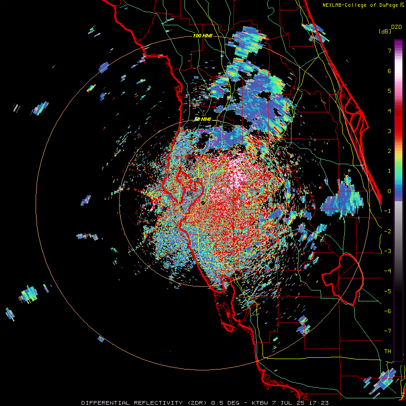Click the 1 value on the scale
The image size is (406, 406).
coord(389,171)
